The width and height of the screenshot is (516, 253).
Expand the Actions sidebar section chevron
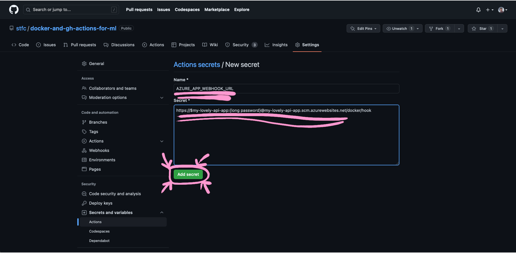[162, 141]
